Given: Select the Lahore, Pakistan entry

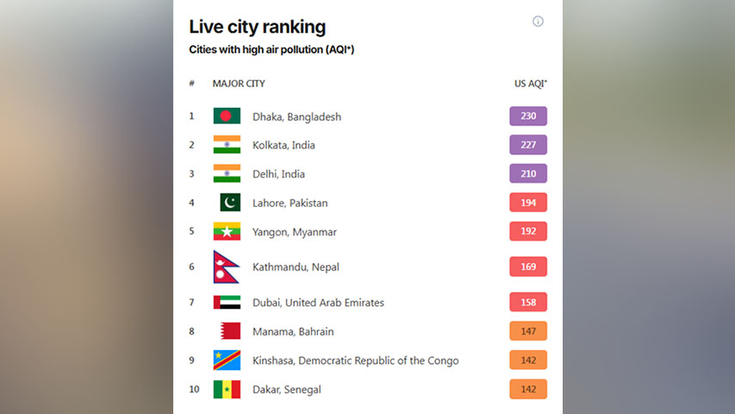Looking at the screenshot, I should (x=290, y=204).
